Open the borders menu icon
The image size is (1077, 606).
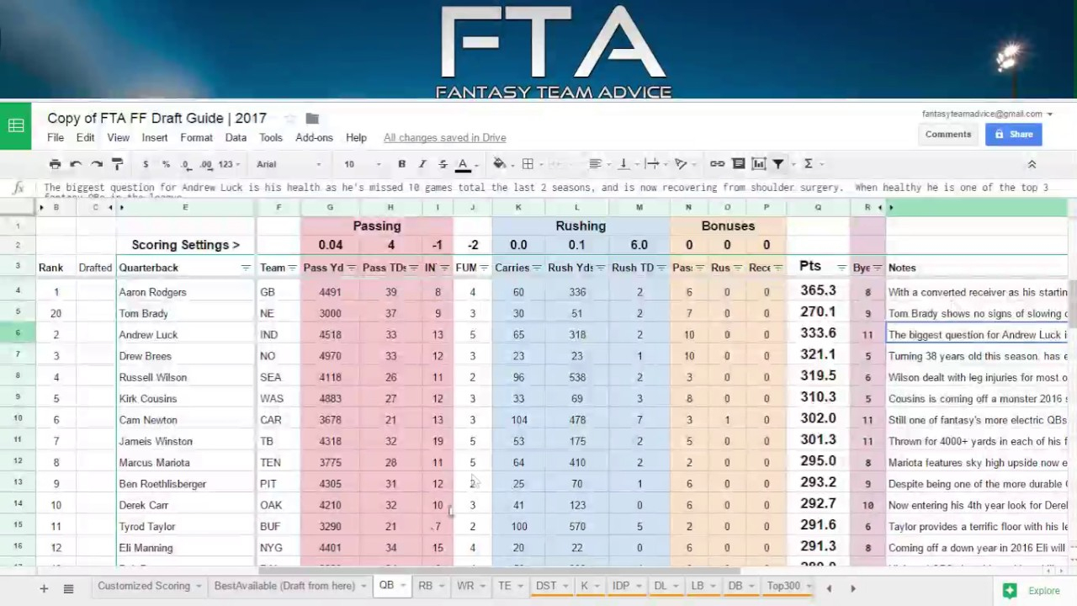point(528,164)
